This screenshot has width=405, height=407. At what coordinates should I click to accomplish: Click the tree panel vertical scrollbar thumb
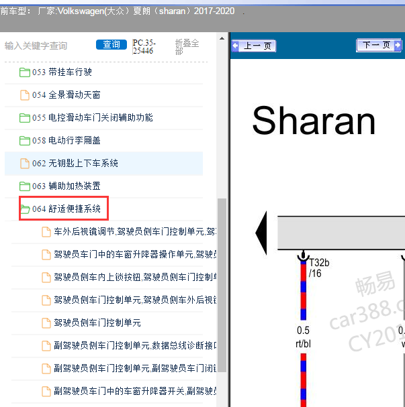pos(222,286)
